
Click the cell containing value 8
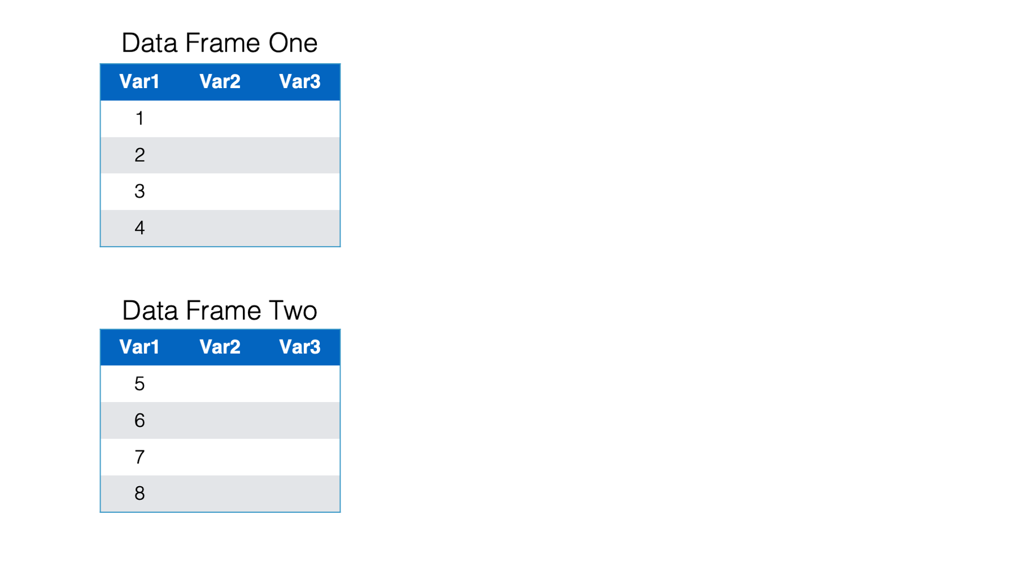(x=140, y=494)
